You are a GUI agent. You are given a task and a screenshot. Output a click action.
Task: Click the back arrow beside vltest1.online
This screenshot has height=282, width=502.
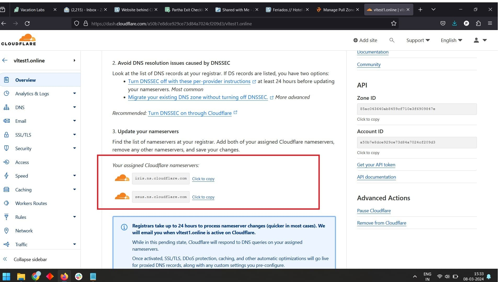(x=5, y=60)
